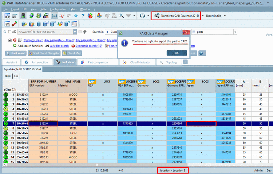Click the blue question mark help icon
273x174 pixels.
pyautogui.click(x=83, y=16)
